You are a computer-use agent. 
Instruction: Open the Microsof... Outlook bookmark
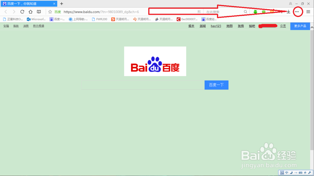36,19
